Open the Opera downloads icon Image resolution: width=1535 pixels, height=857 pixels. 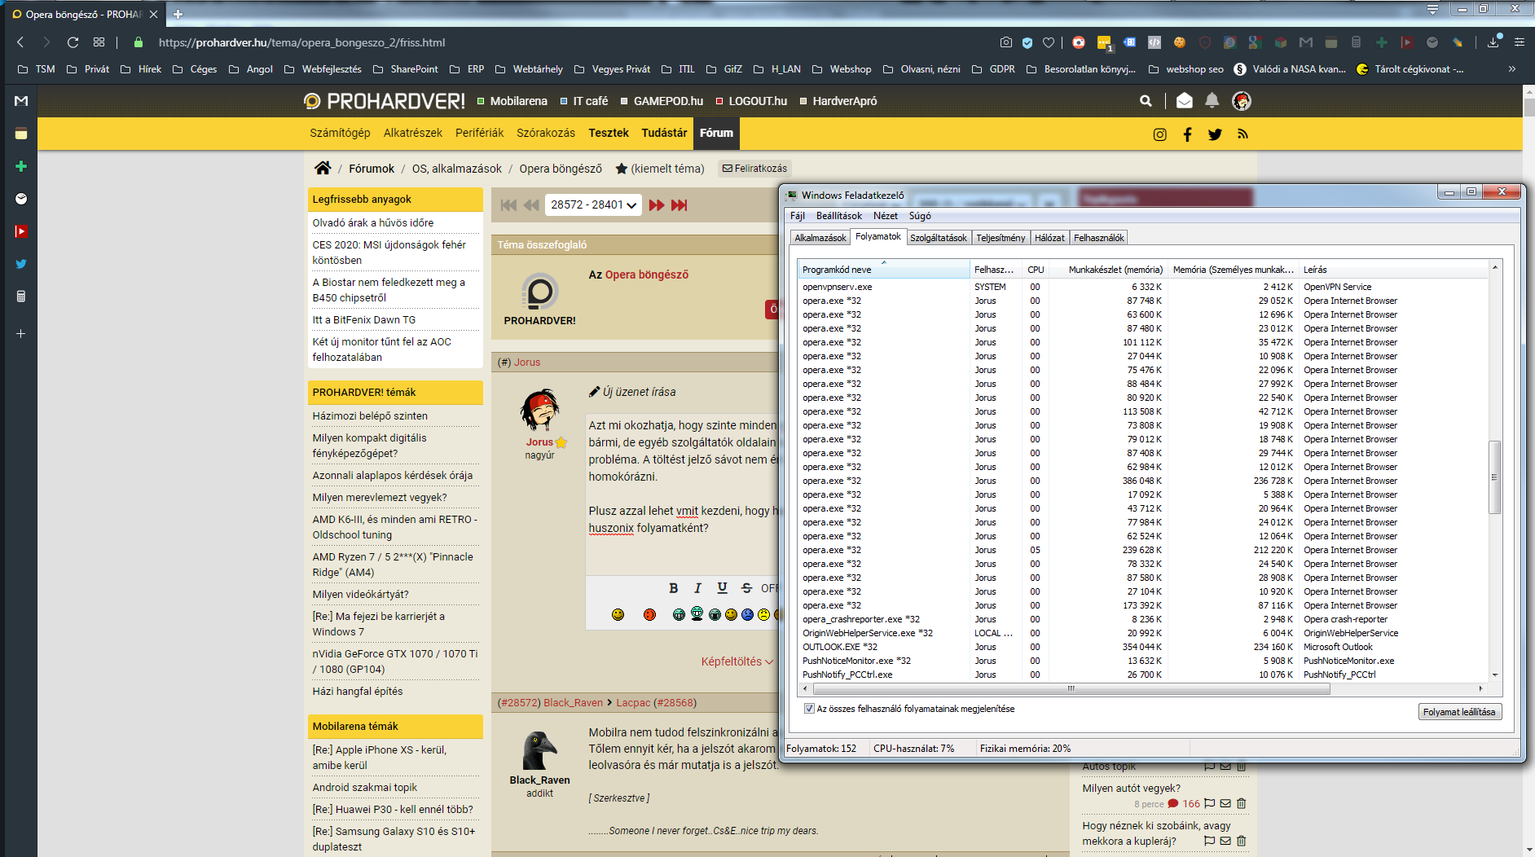coord(1493,42)
